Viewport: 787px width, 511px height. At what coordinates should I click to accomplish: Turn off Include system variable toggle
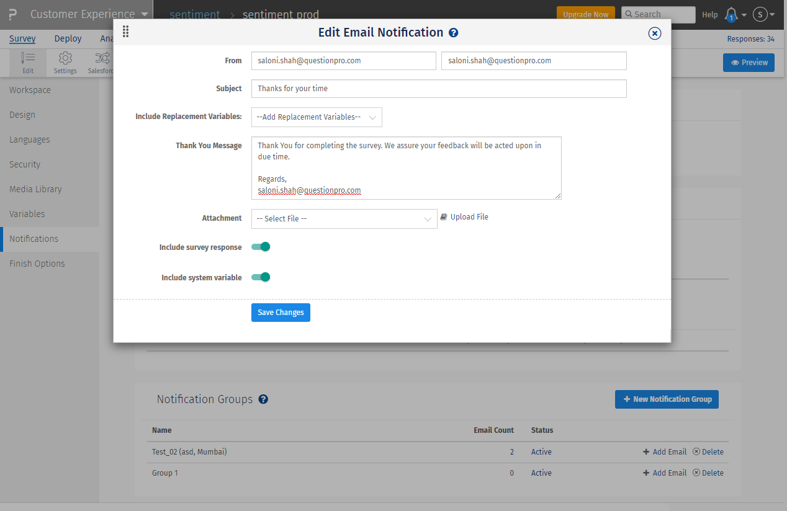(261, 277)
